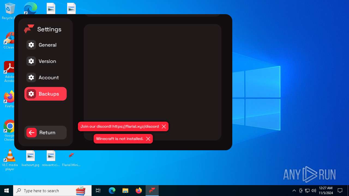Viewport: 349px width, 196px height.
Task: Select the CCleaner desktop shortcut
Action: pyautogui.click(x=9, y=41)
